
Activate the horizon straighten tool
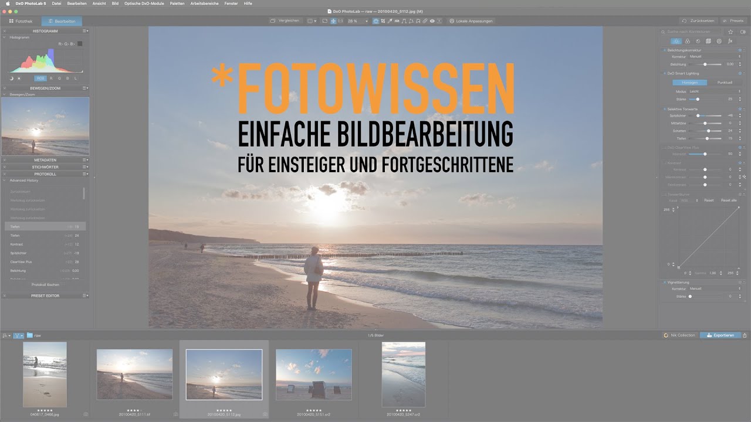(397, 21)
